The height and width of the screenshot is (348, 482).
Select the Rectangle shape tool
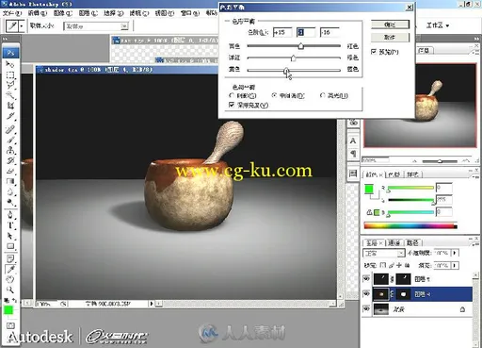[10, 246]
